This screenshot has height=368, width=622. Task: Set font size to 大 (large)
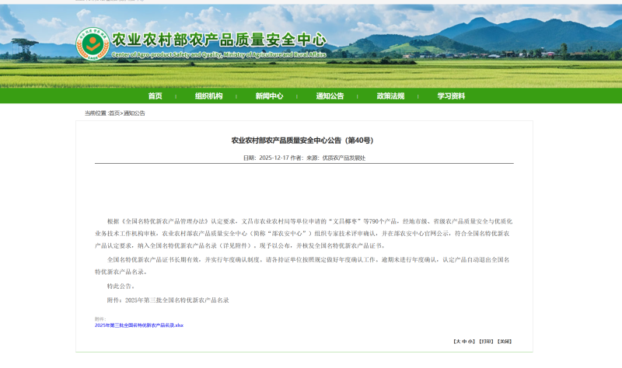[x=458, y=341]
